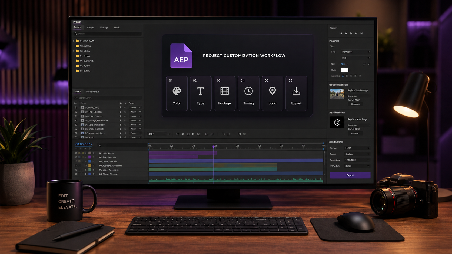Switch to the Footage tab
The image size is (452, 254).
(104, 28)
